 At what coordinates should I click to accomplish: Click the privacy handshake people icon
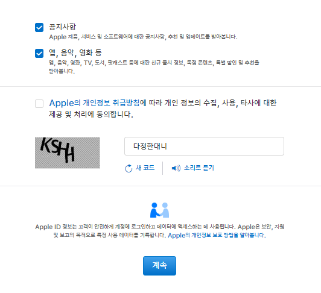click(x=159, y=210)
